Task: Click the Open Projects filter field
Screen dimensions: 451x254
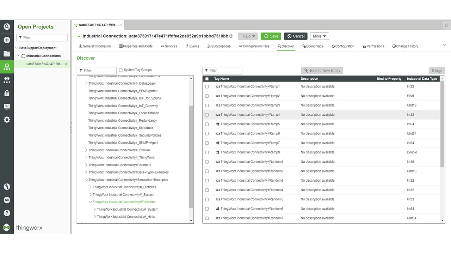Action: point(42,37)
